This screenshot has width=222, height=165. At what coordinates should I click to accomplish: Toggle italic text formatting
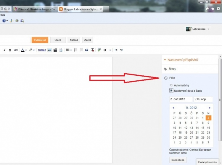click(4, 50)
